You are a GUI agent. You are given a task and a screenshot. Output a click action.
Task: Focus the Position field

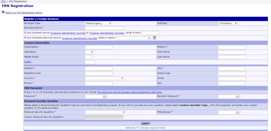click(232, 47)
